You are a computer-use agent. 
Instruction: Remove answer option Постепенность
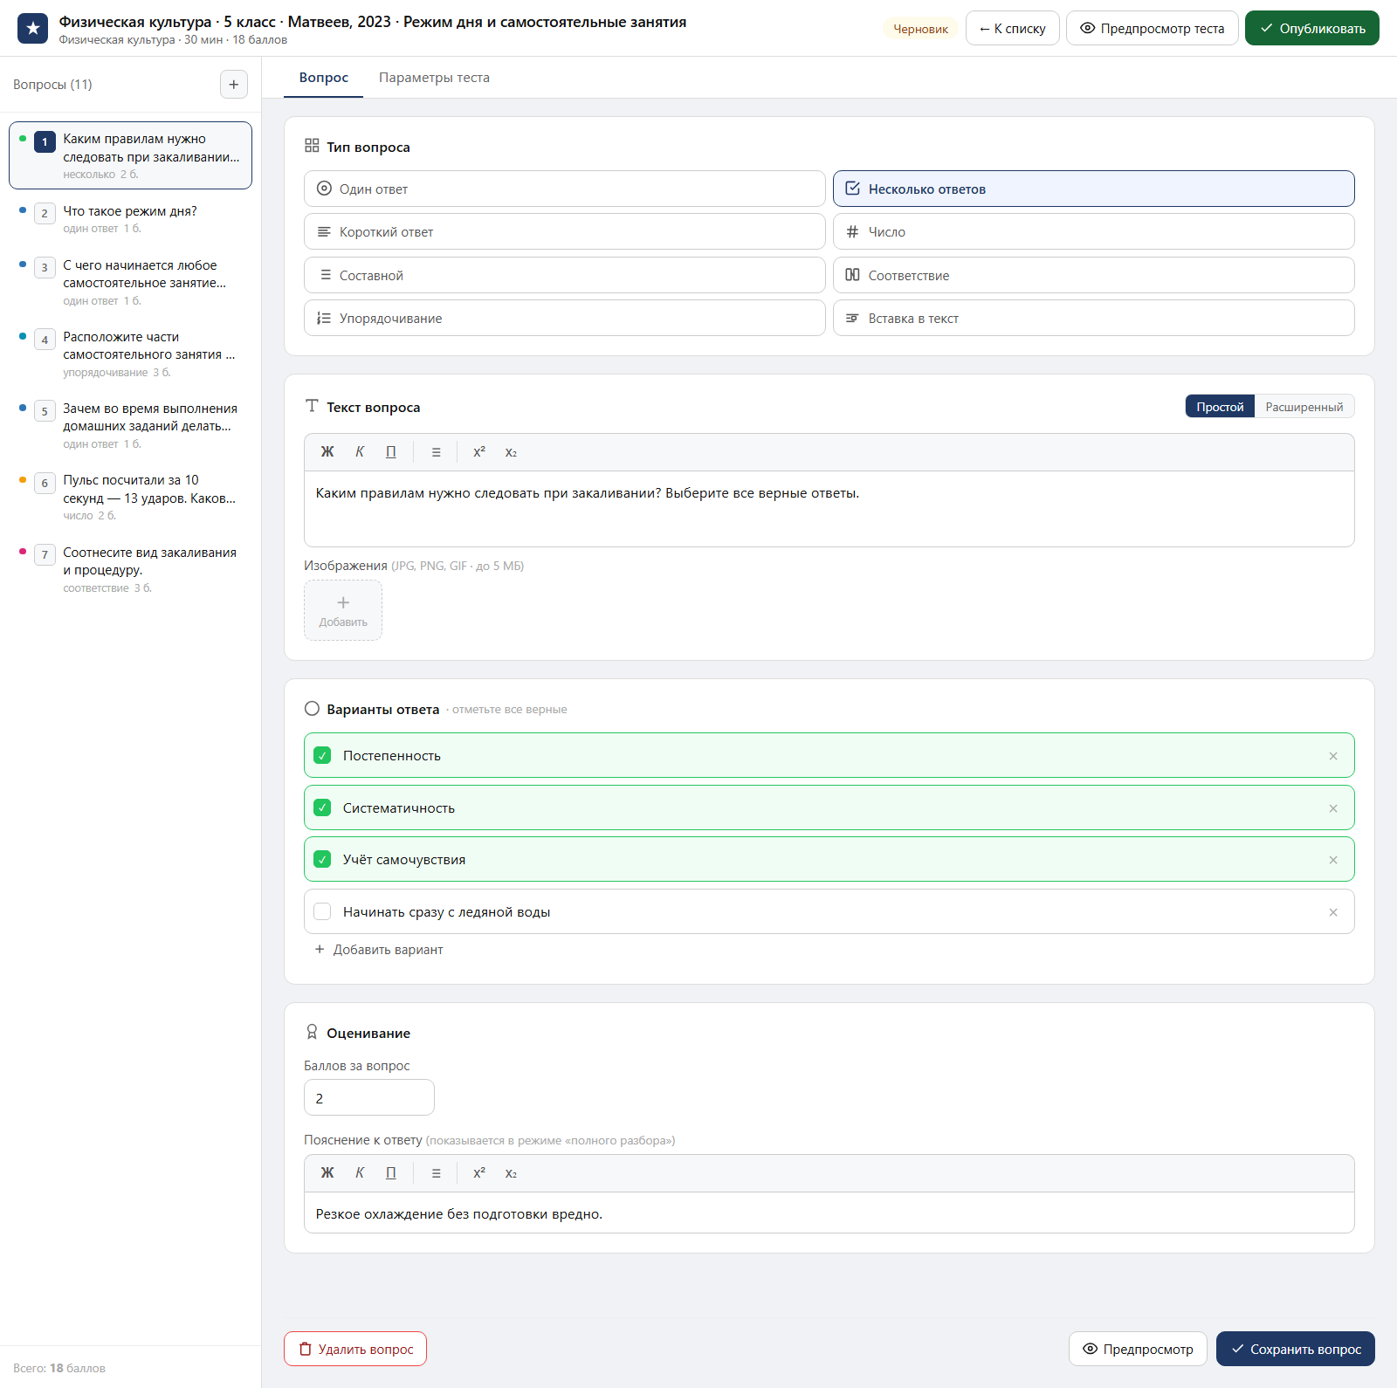click(1333, 756)
